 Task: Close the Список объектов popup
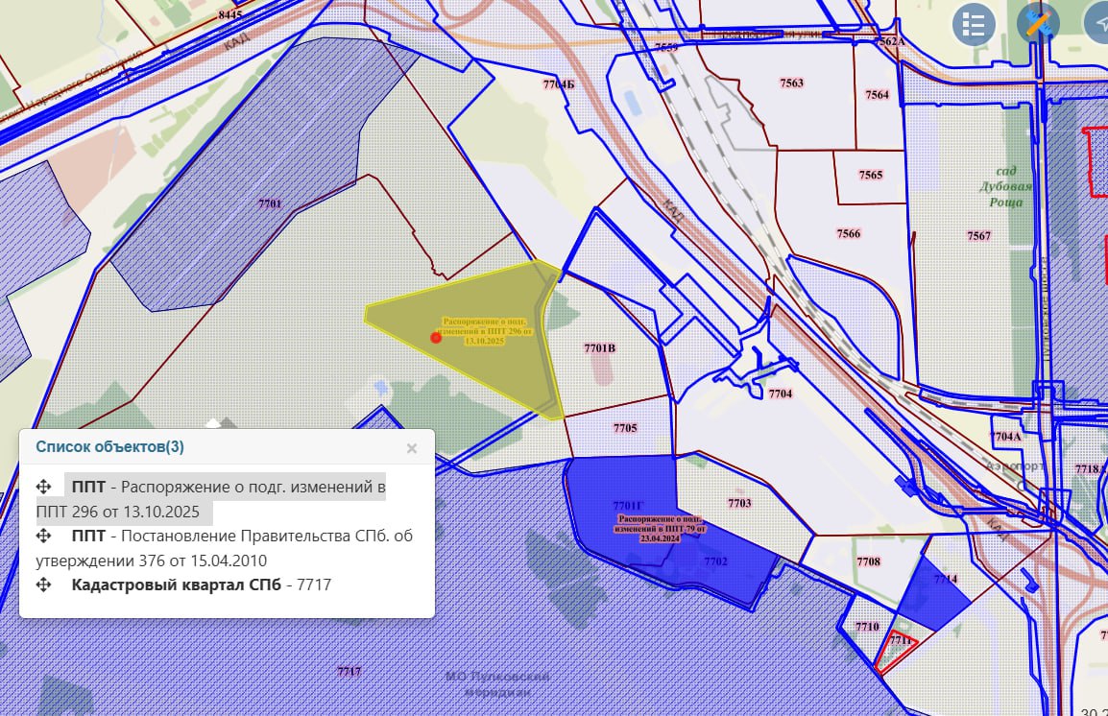[x=412, y=448]
